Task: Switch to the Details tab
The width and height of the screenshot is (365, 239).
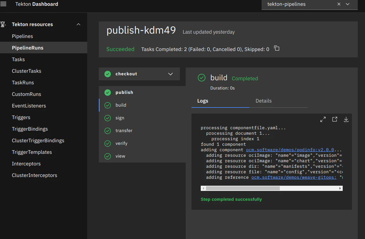Action: (263, 101)
